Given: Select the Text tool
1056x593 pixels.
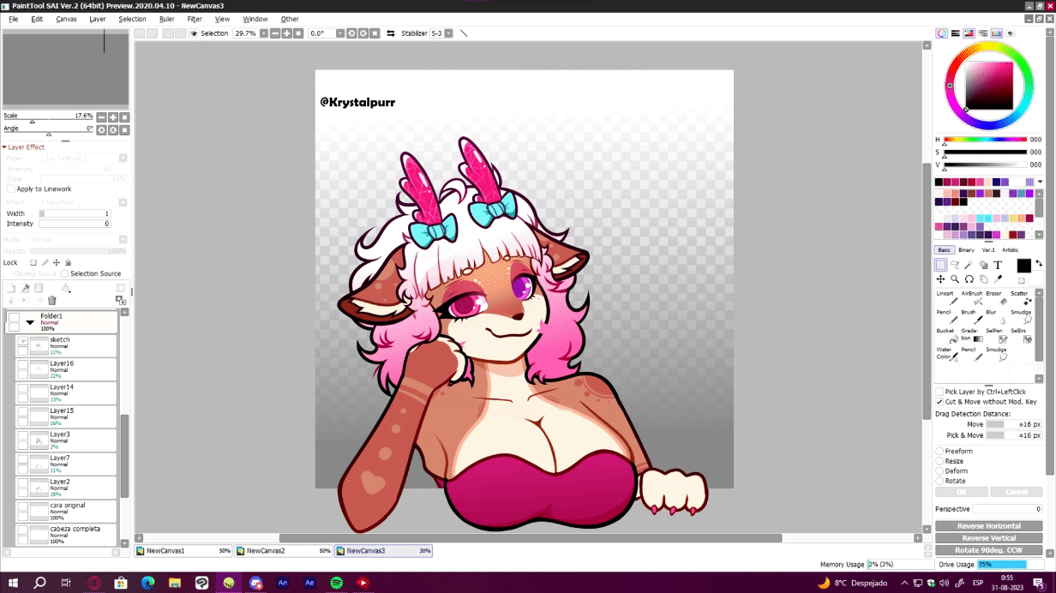Looking at the screenshot, I should point(998,266).
